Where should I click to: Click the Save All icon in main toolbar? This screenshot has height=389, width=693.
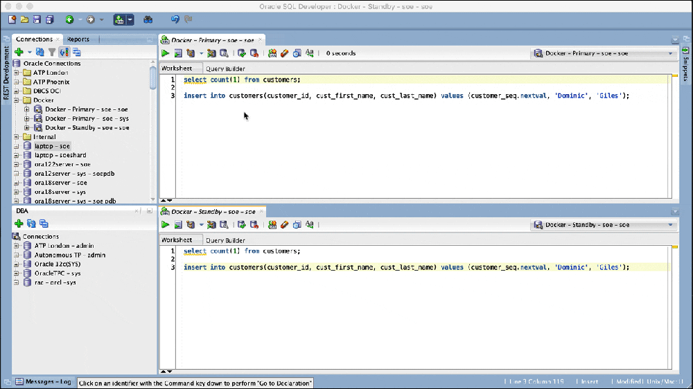point(49,19)
